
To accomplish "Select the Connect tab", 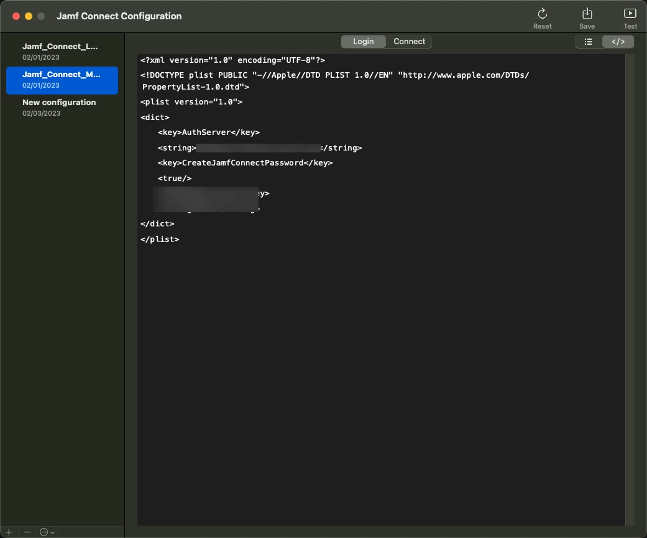I will click(409, 42).
